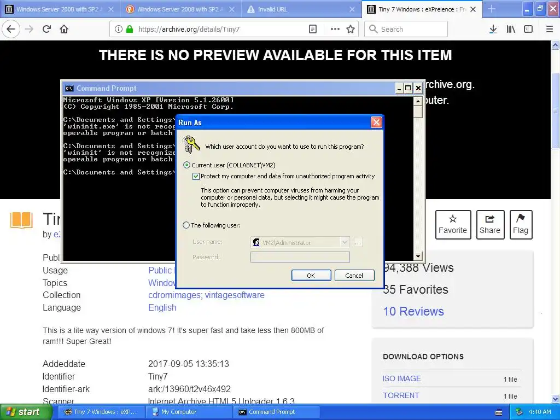Screen dimensions: 560x420
Task: Click Command Prompt scrollbar up arrow
Action: pos(418,101)
